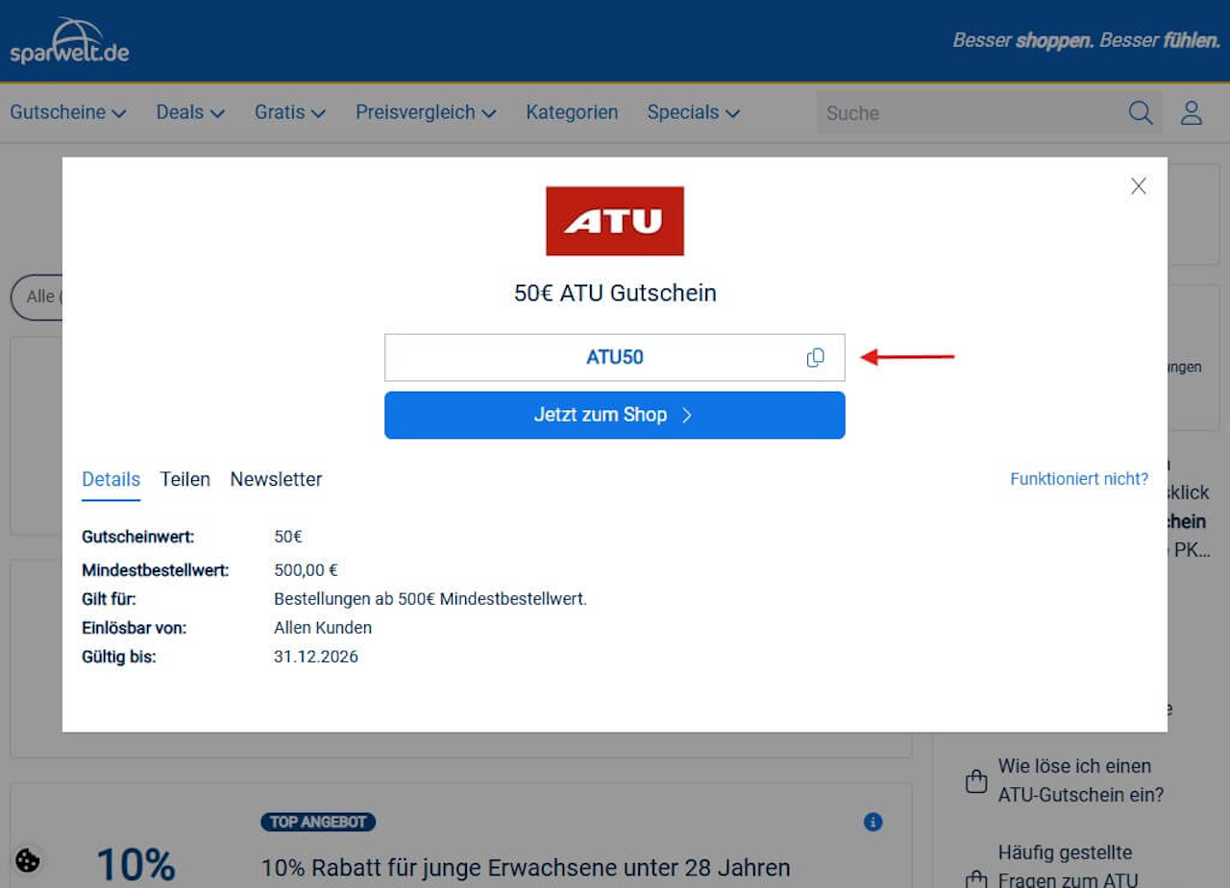
Task: Expand the Deals menu
Action: click(190, 112)
